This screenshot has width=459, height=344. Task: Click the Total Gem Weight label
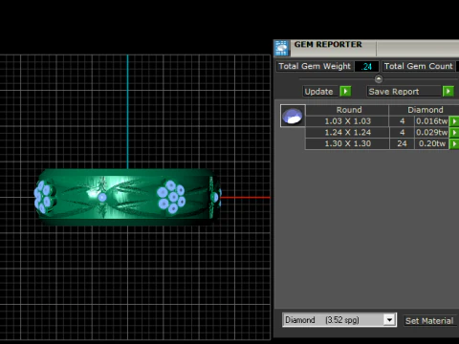point(315,66)
